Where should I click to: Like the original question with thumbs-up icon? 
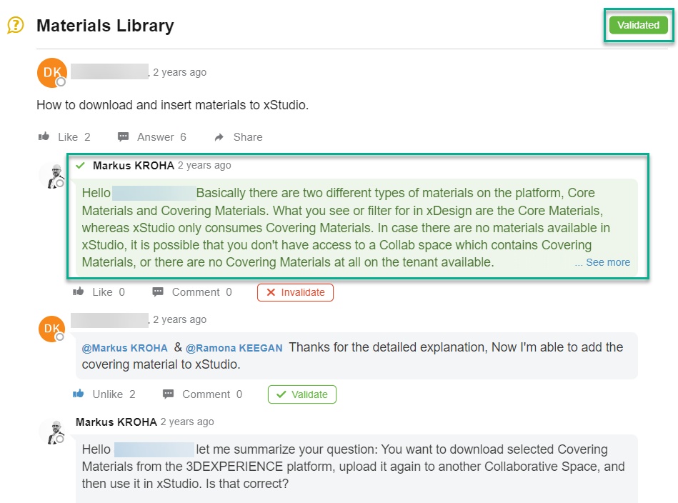point(44,136)
